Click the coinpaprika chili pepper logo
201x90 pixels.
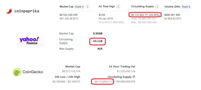point(9,11)
